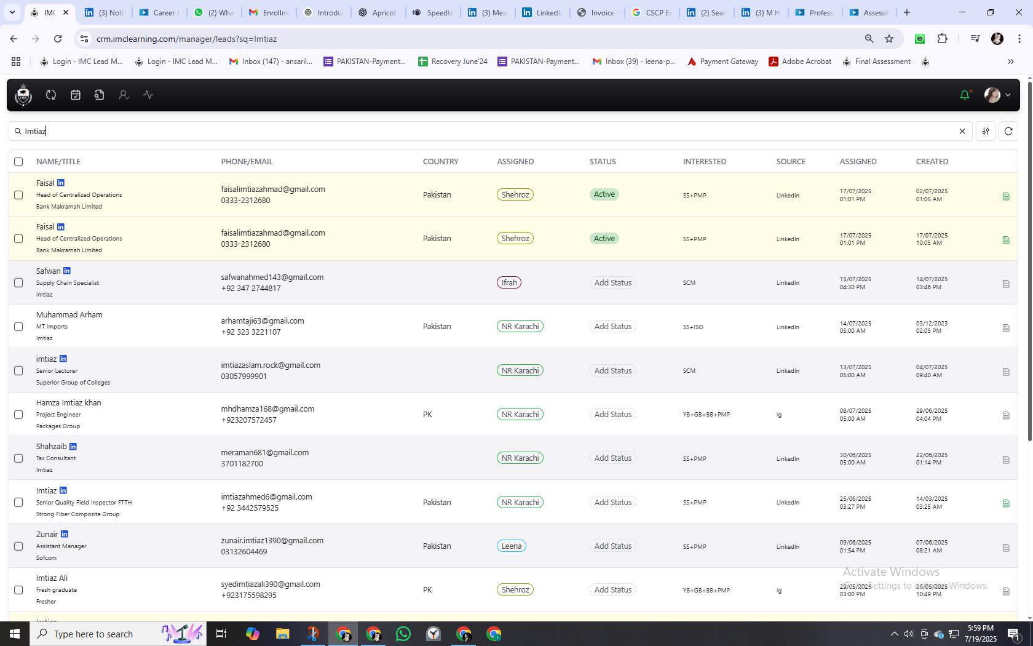
Task: Open the user profile icon in header
Action: (x=124, y=95)
